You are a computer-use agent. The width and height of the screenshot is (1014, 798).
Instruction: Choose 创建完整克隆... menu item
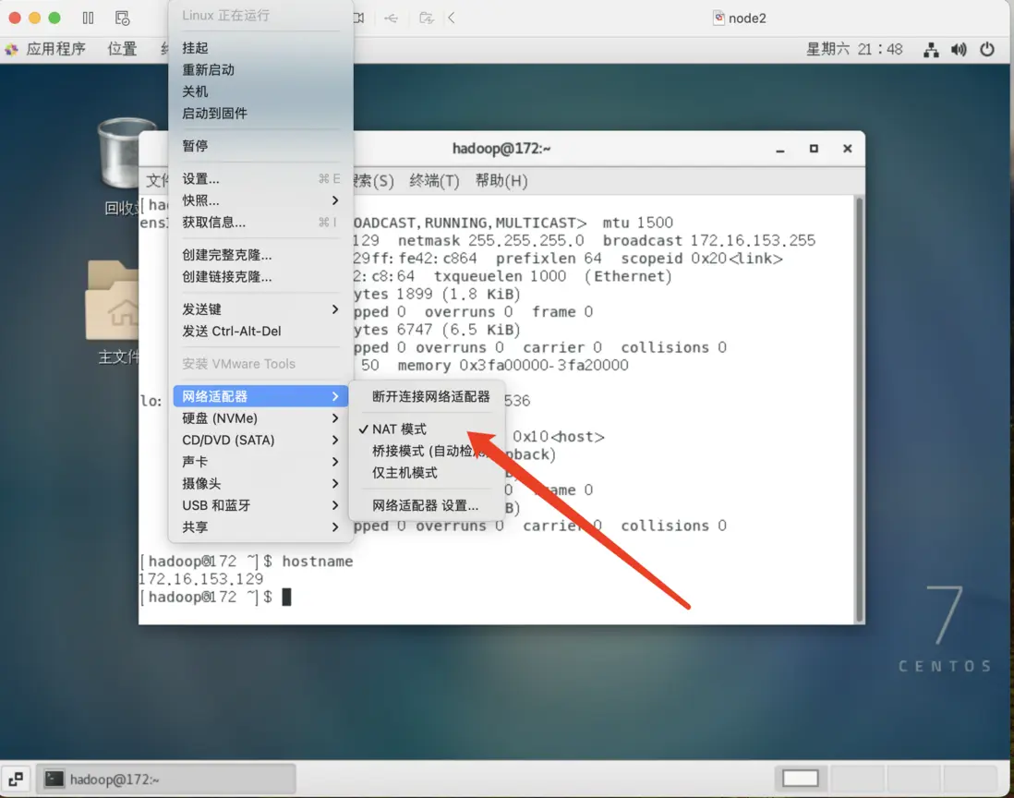[x=260, y=255]
